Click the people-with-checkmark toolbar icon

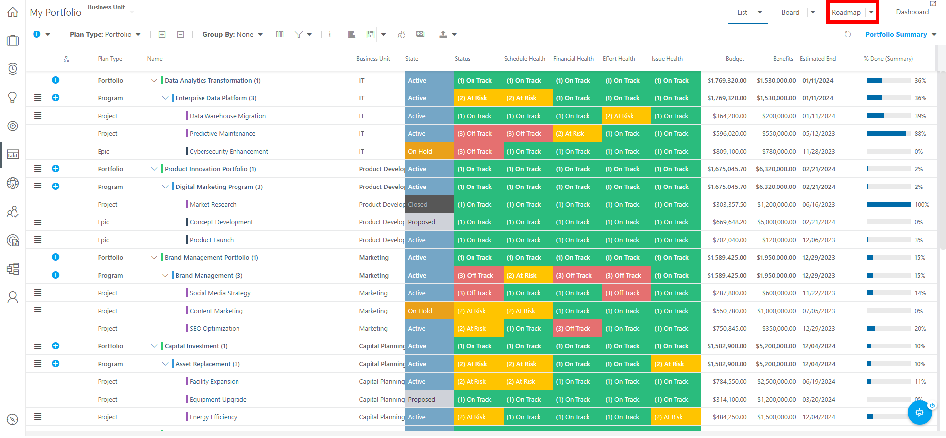(x=401, y=34)
